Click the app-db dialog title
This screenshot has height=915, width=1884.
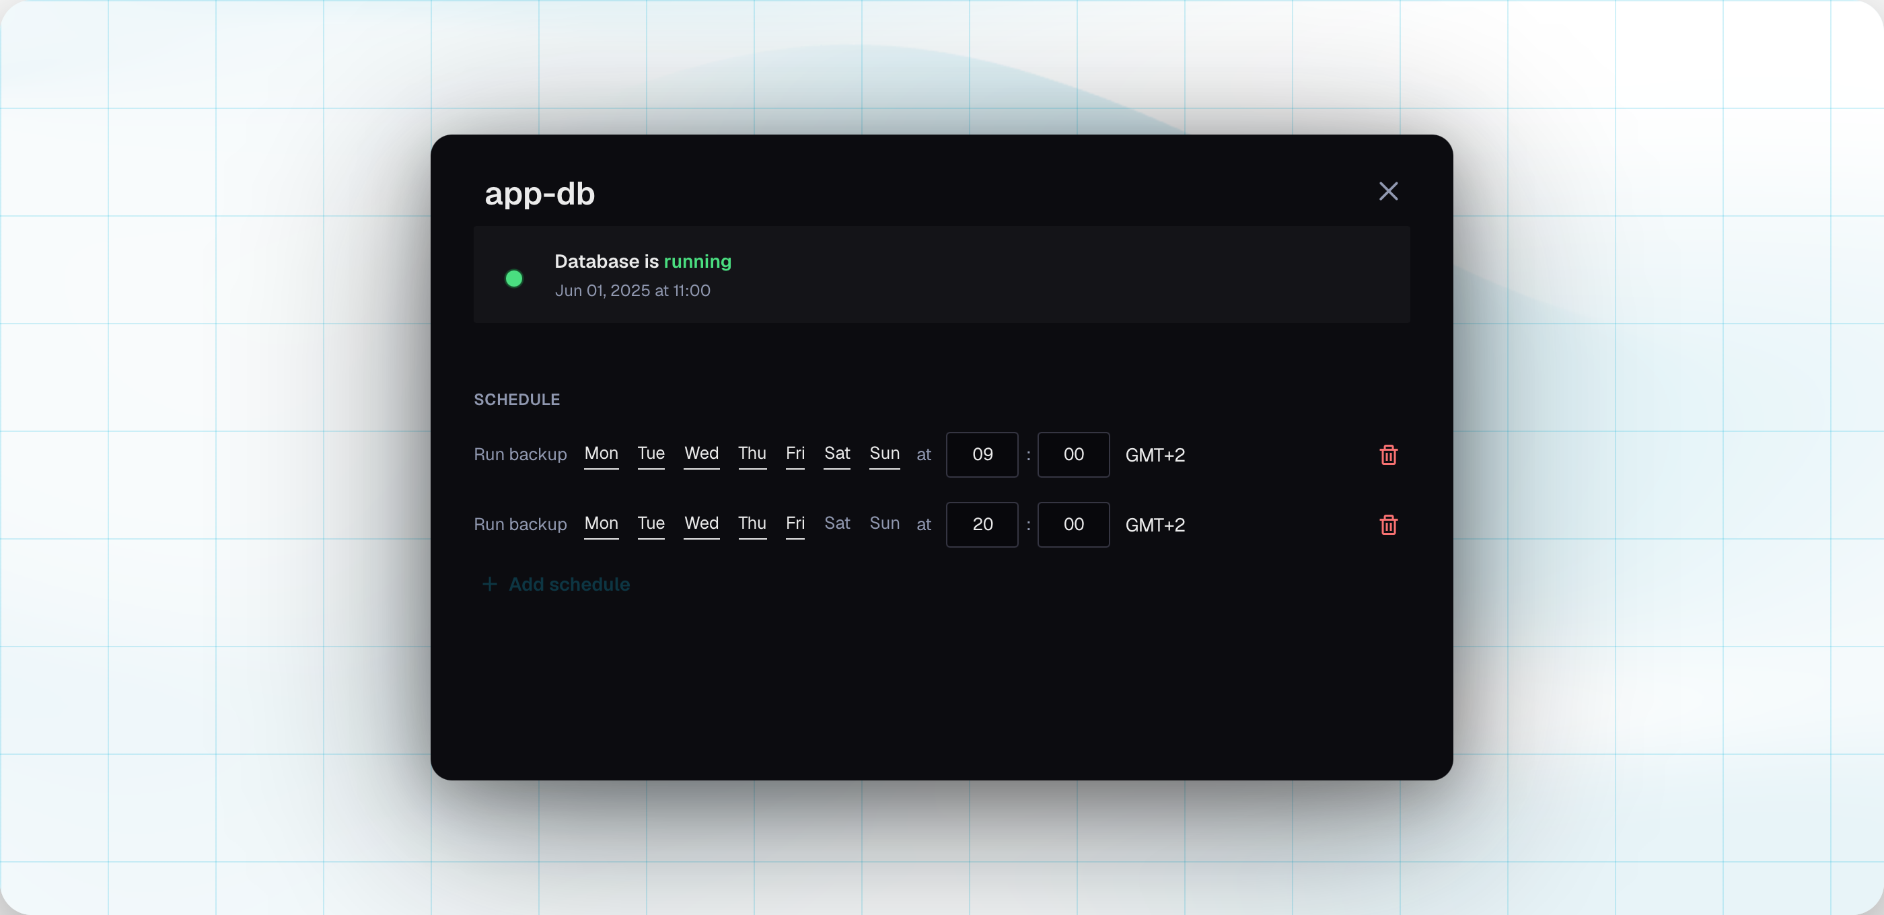(x=540, y=194)
